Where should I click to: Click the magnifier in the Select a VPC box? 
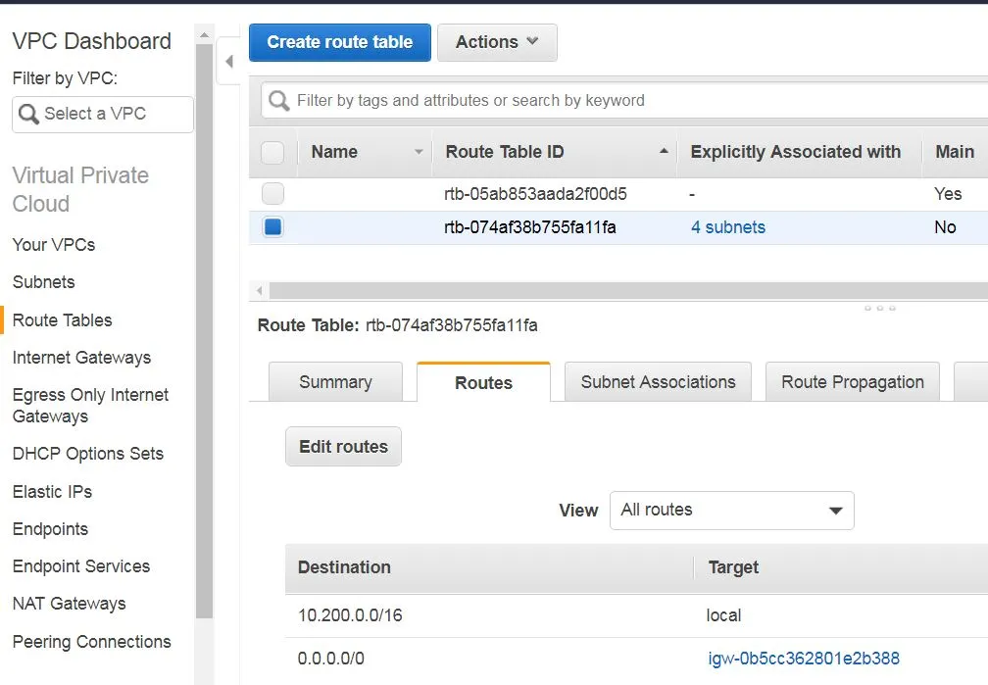pyautogui.click(x=28, y=114)
